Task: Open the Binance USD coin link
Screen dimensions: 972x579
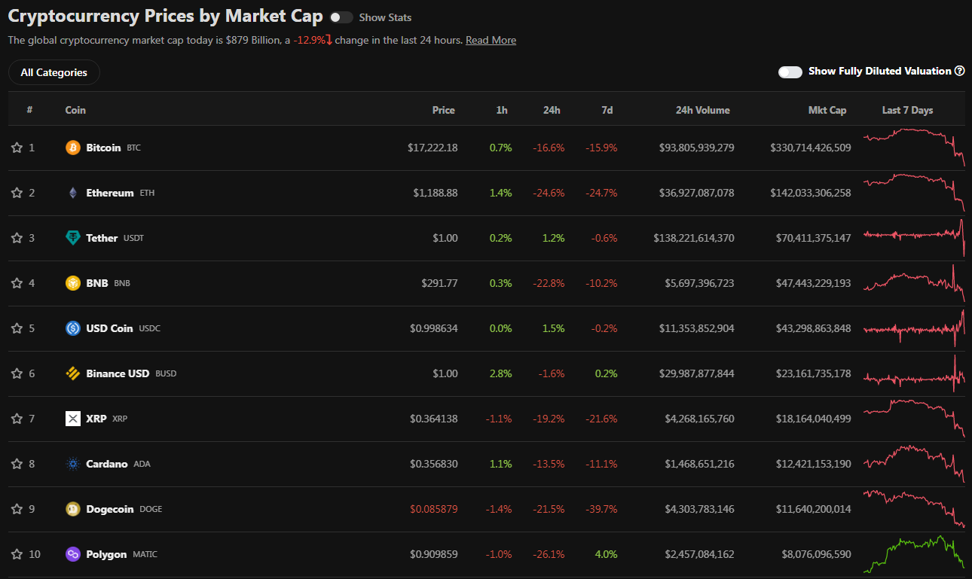Action: click(118, 373)
